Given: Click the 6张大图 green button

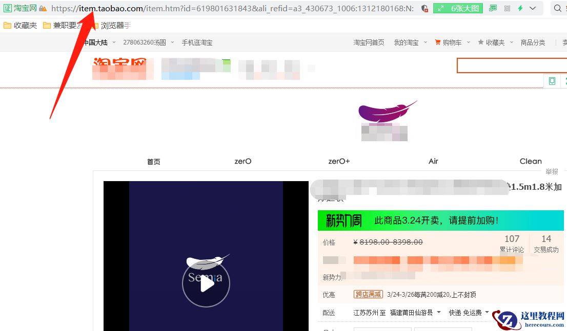Looking at the screenshot, I should pyautogui.click(x=457, y=8).
